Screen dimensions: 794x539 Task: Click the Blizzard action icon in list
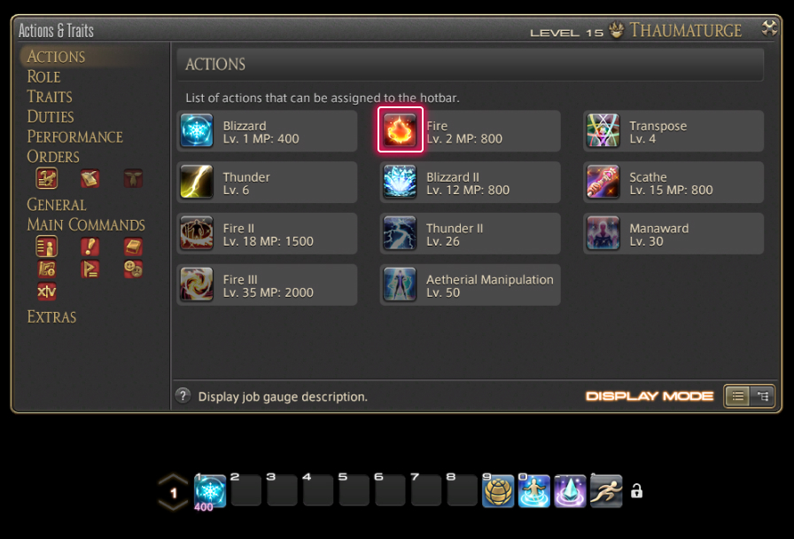[x=197, y=130]
